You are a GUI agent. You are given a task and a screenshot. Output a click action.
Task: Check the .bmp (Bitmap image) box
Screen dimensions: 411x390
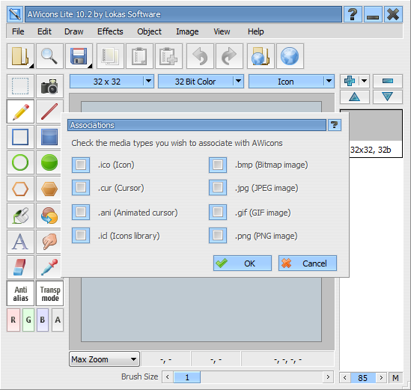point(218,165)
